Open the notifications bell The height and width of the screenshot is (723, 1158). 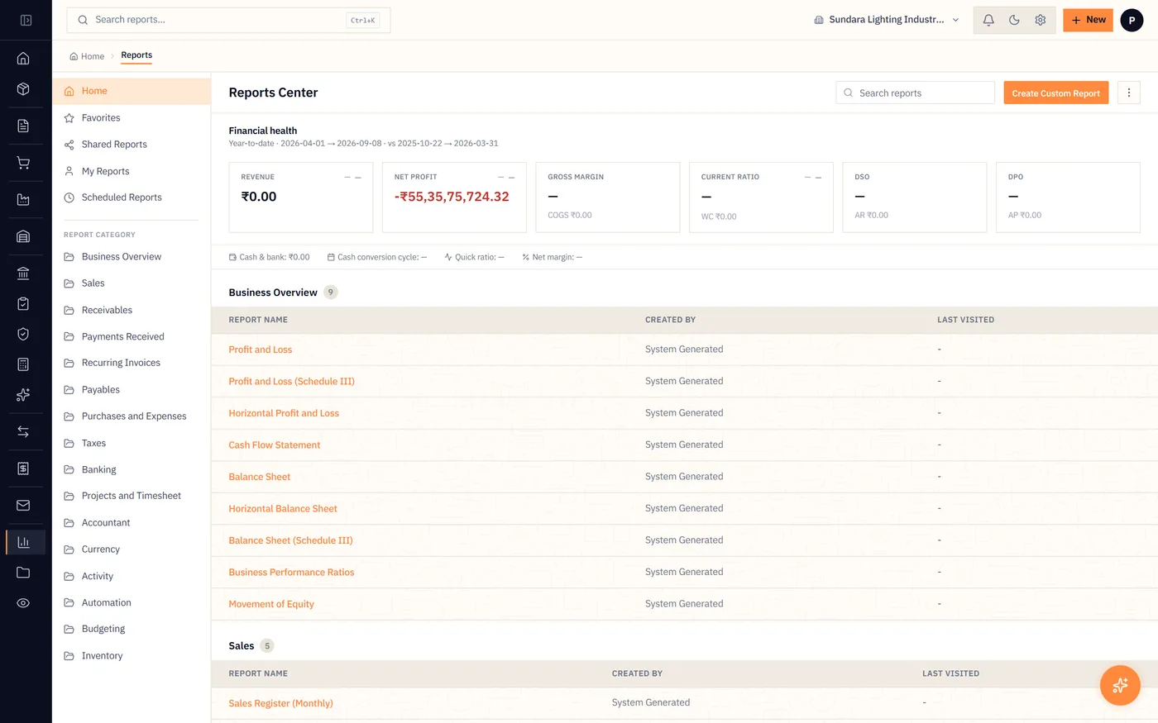pyautogui.click(x=988, y=20)
